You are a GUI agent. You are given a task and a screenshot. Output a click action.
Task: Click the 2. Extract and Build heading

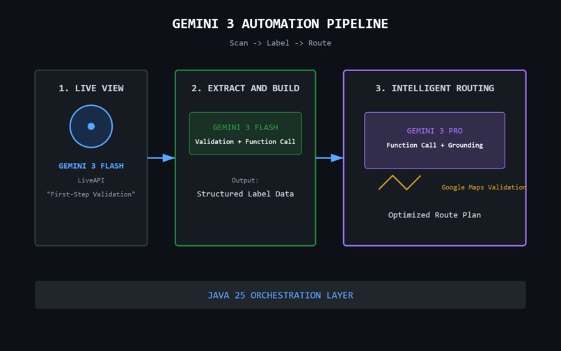(x=246, y=88)
